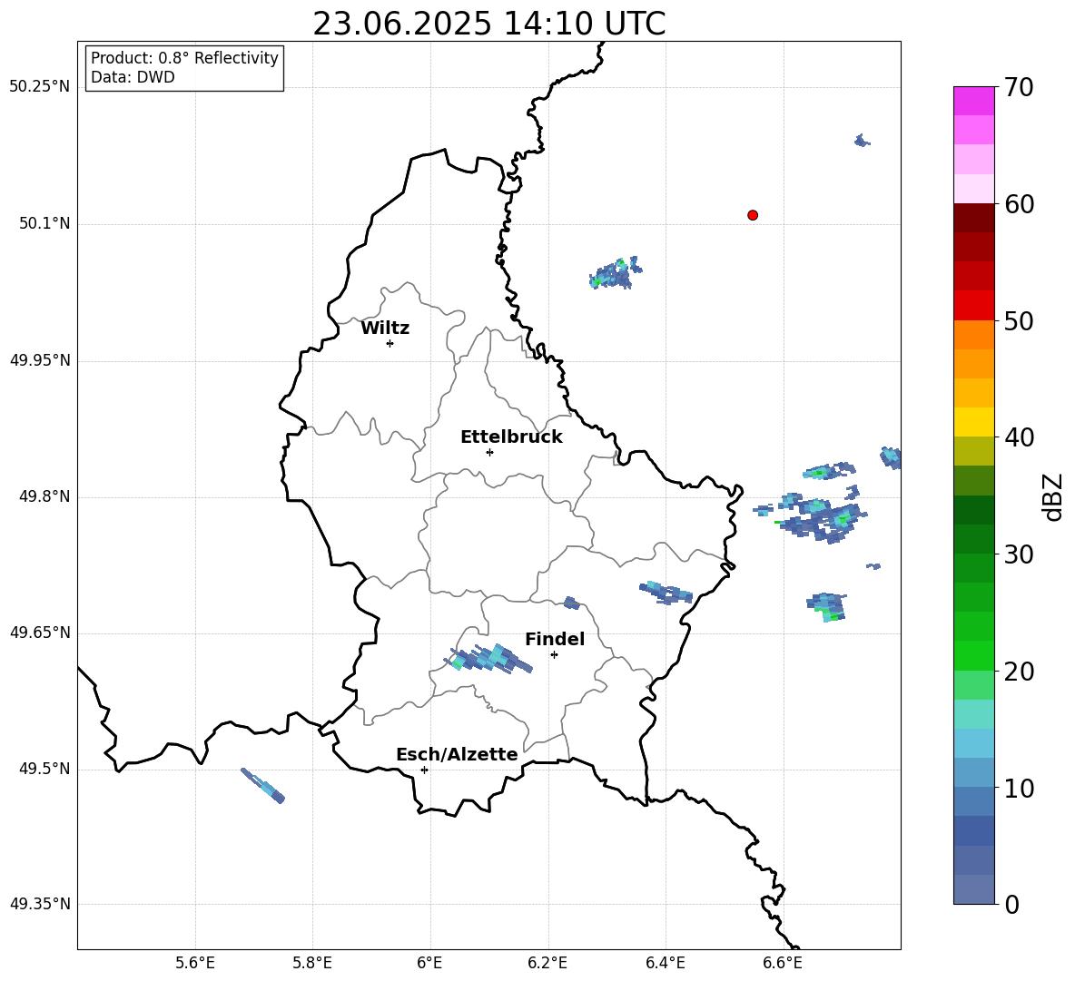This screenshot has height=981, width=1075.
Task: Click the 5.8°E longitude label
Action: pyautogui.click(x=312, y=963)
